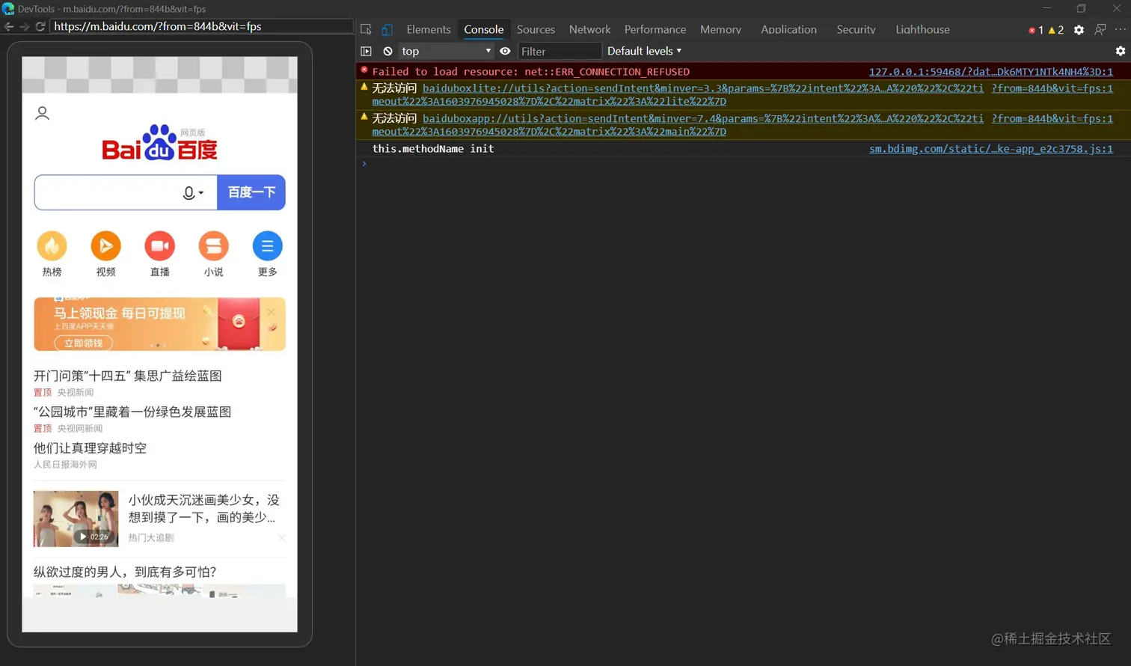Open headline 他们让真理穿越时空

(90, 447)
